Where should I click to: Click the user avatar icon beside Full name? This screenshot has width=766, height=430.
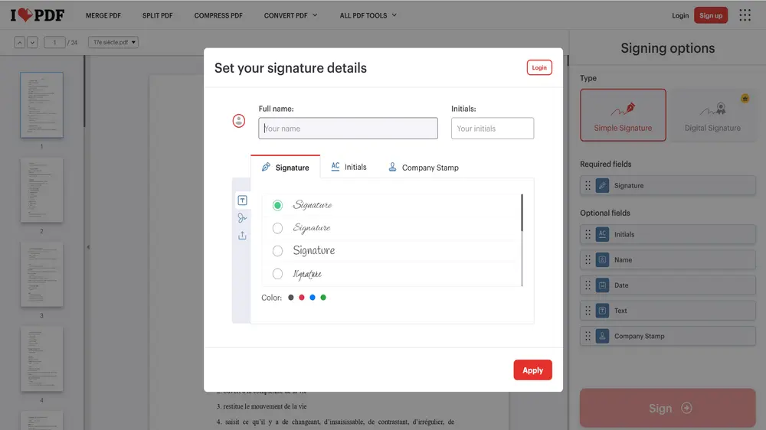click(x=238, y=121)
